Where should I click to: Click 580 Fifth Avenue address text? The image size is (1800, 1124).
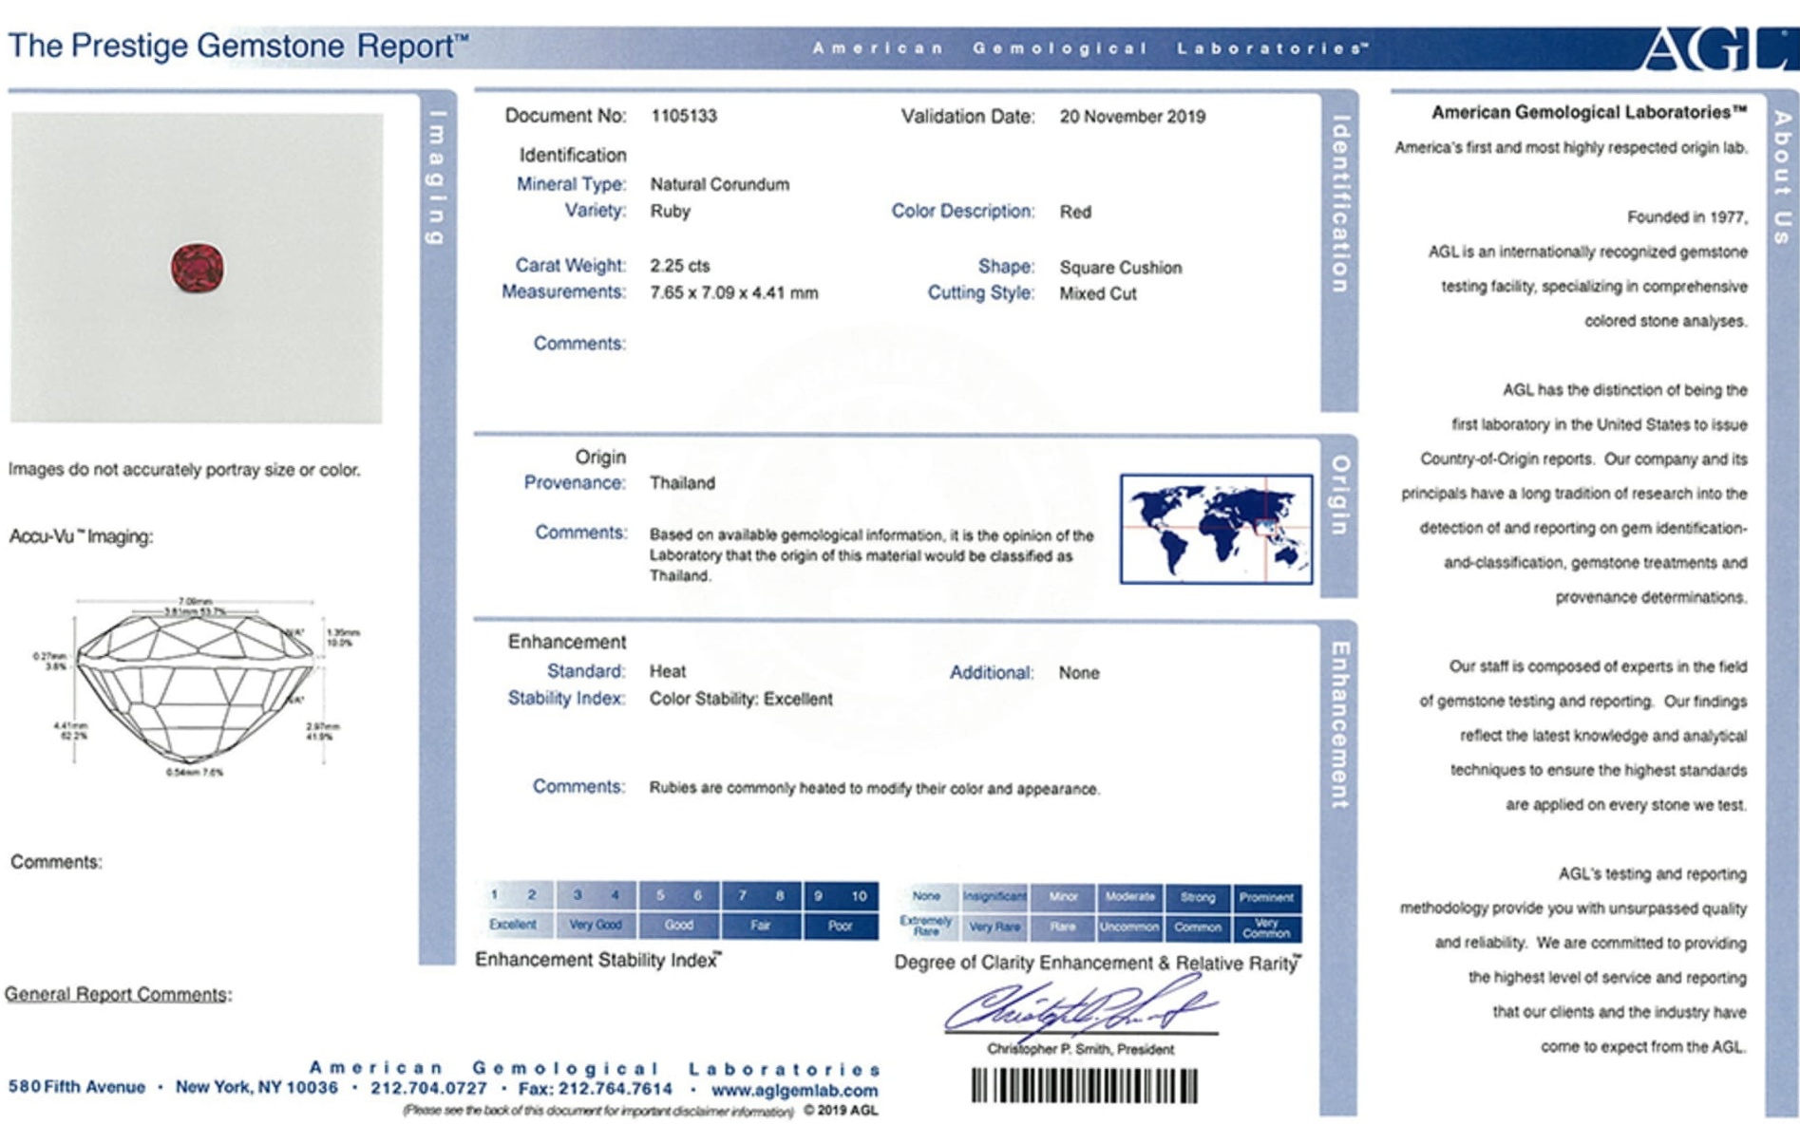[x=77, y=1087]
